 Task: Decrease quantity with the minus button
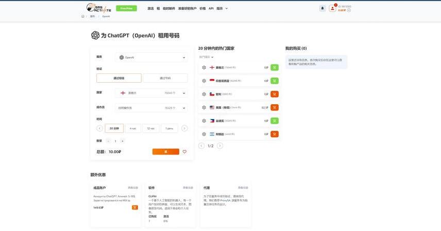[x=109, y=141]
